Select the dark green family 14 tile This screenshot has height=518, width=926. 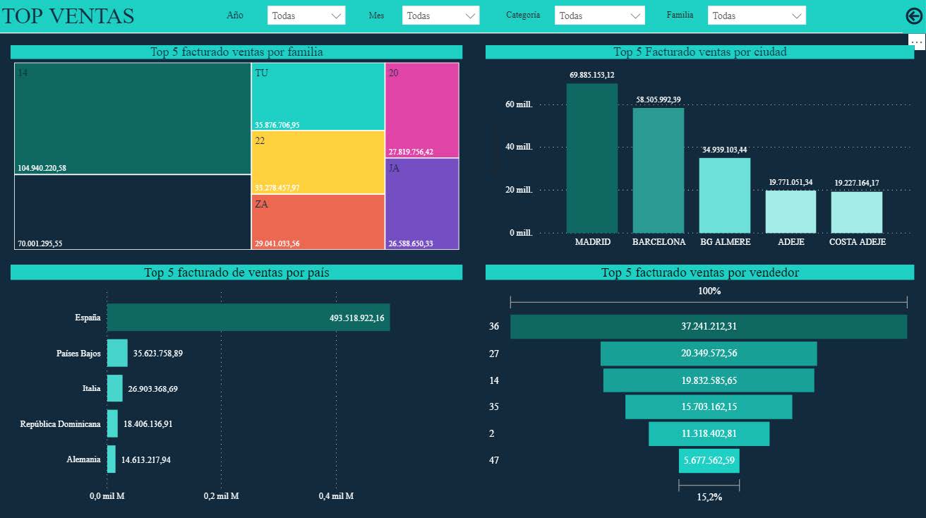(x=133, y=118)
